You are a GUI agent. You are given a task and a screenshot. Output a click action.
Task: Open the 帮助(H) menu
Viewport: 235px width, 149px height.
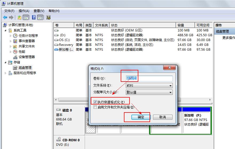click(54, 11)
